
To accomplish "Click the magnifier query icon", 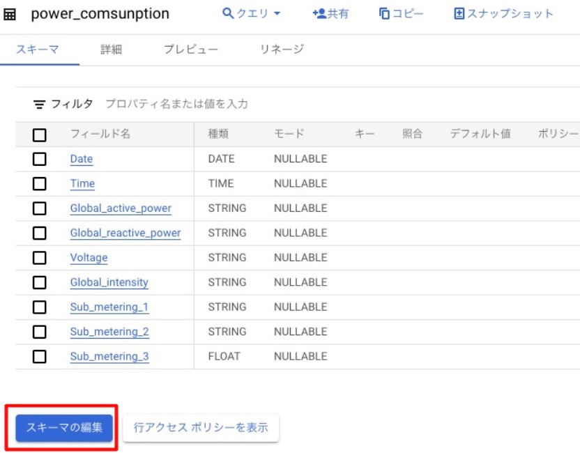I will [x=228, y=13].
